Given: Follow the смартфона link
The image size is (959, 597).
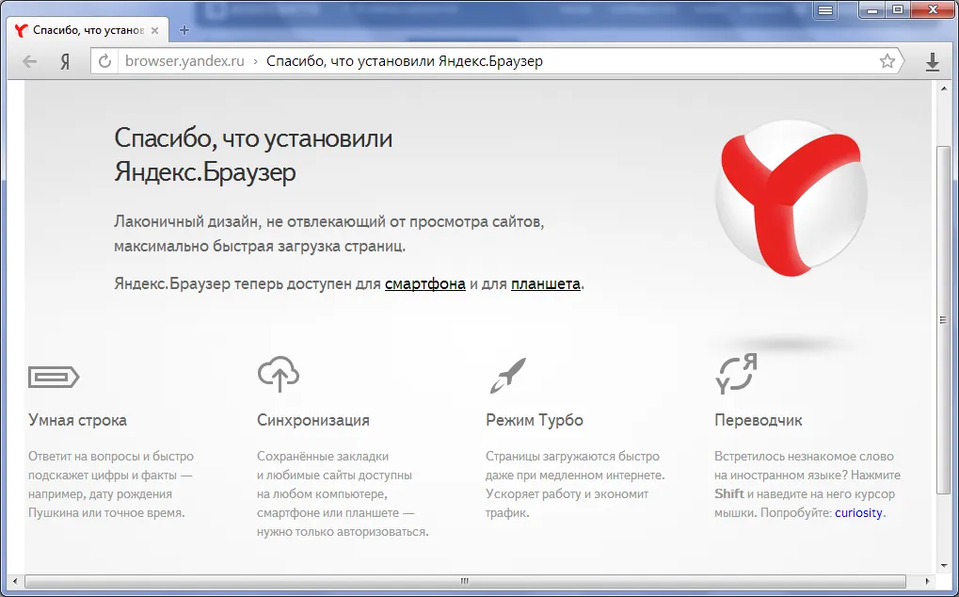Looking at the screenshot, I should coord(425,283).
